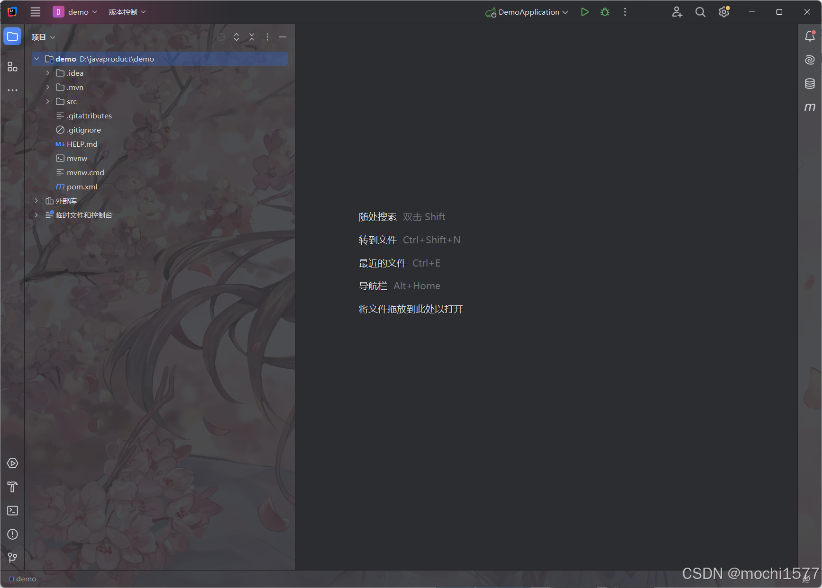
Task: Open the 项目 view selector dropdown
Action: pos(43,37)
